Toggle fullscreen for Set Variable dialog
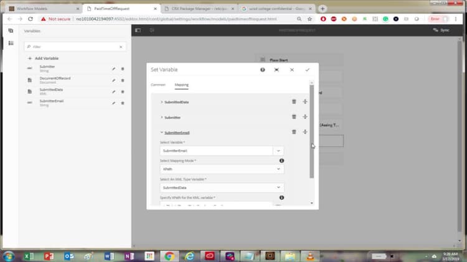 click(x=276, y=70)
